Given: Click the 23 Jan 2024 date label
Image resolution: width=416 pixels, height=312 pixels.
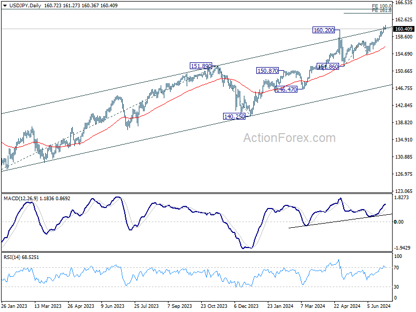Looking at the screenshot, I should (x=280, y=306).
